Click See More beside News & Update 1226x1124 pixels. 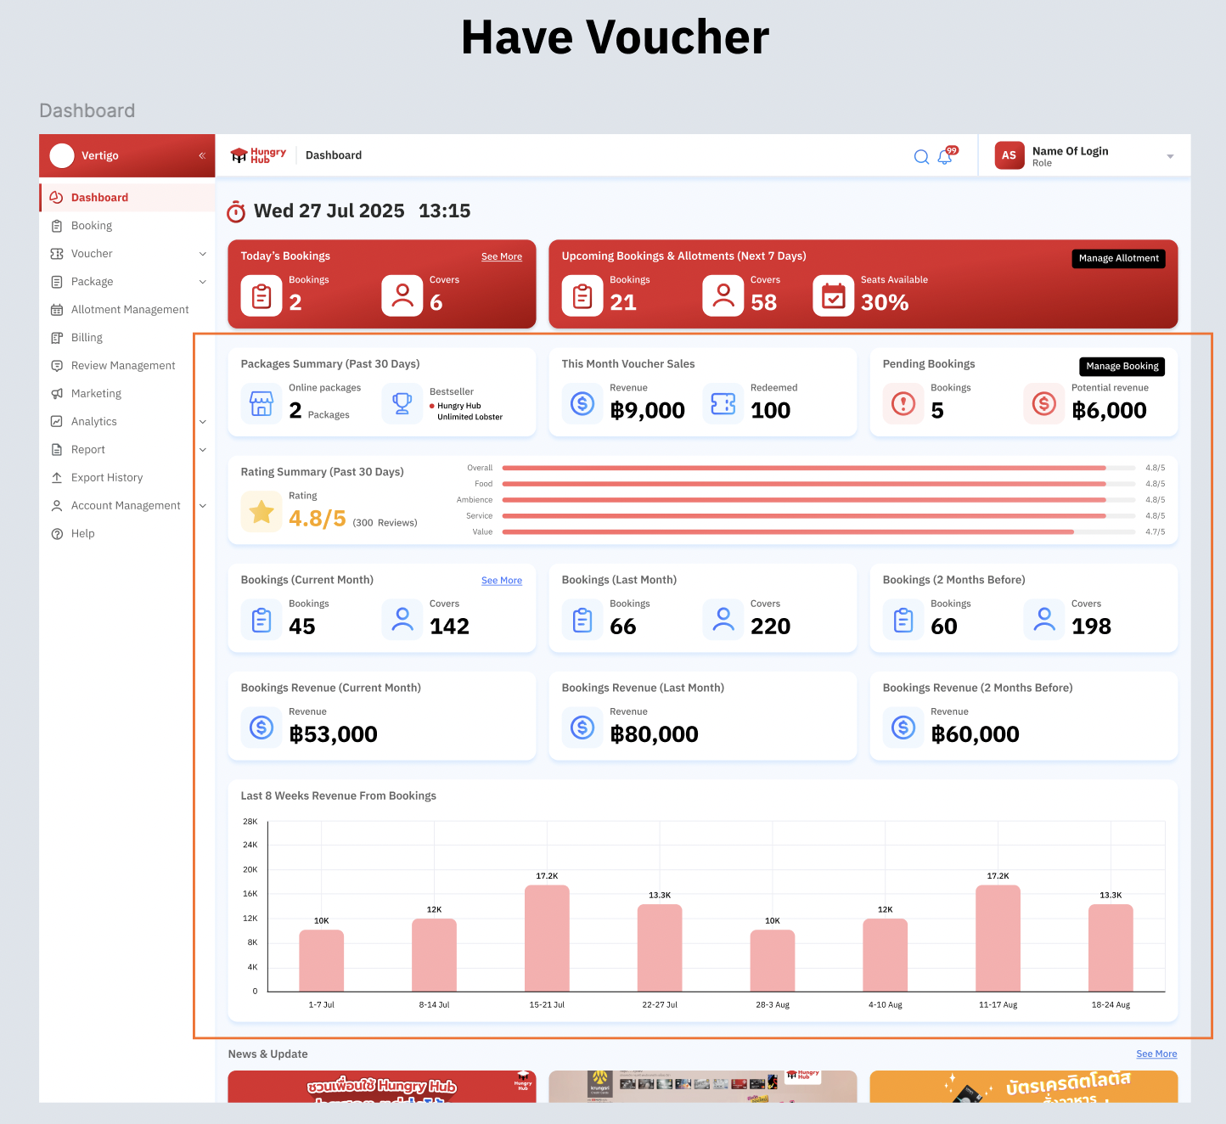[1156, 1054]
